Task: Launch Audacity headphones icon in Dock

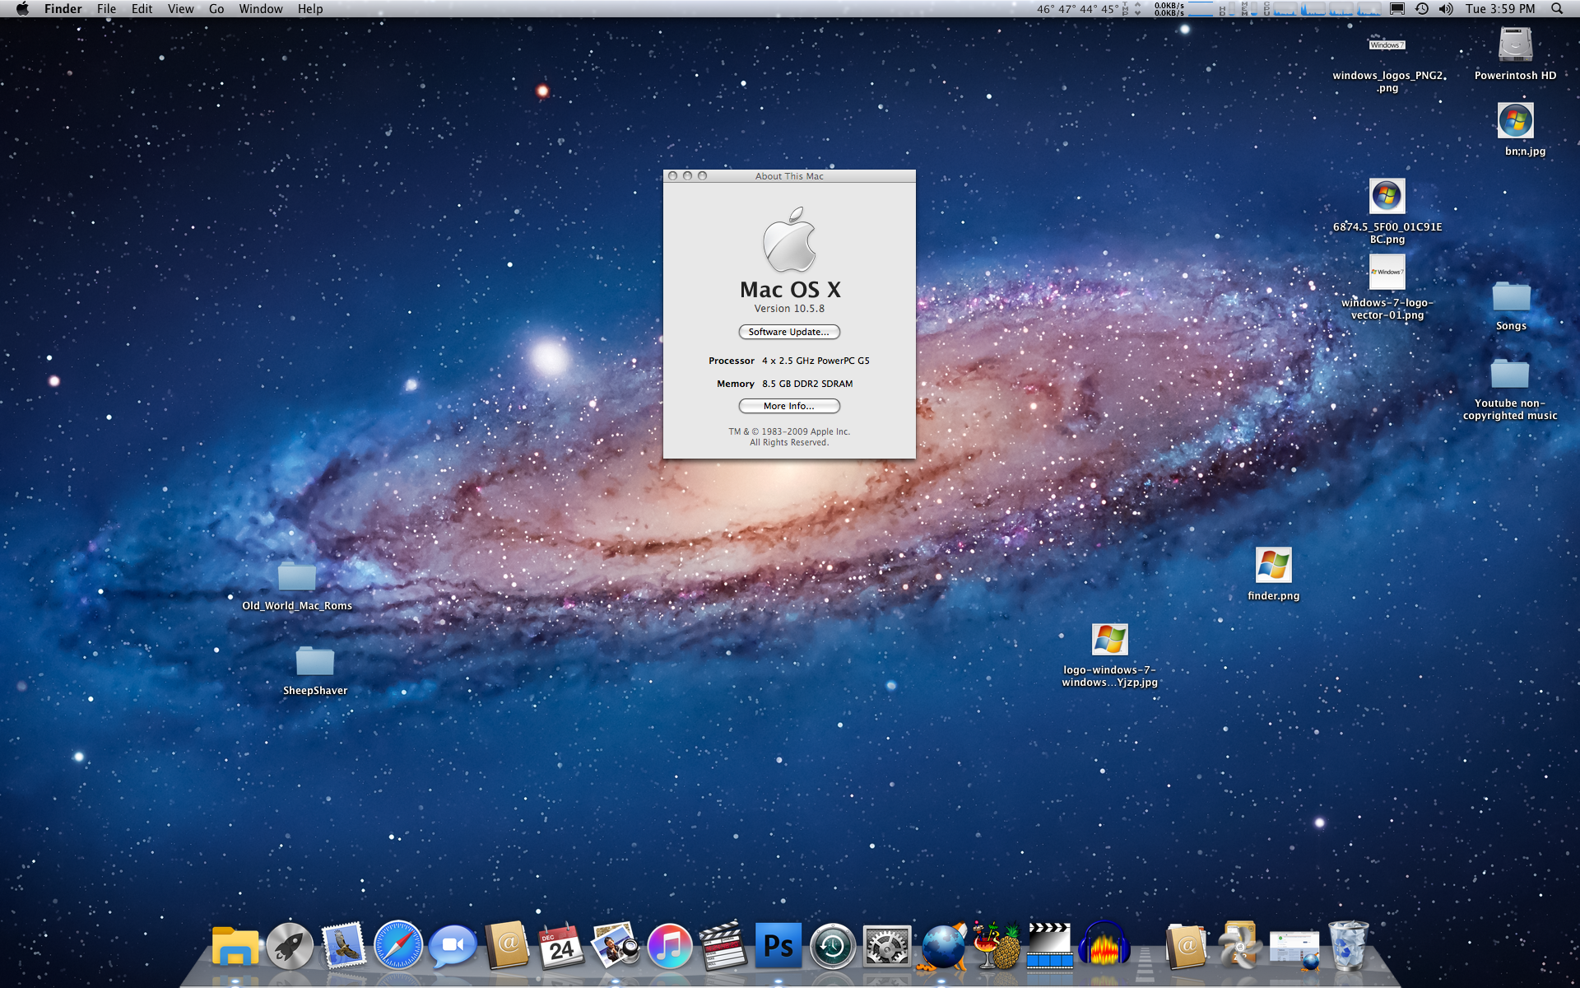Action: click(x=1104, y=944)
